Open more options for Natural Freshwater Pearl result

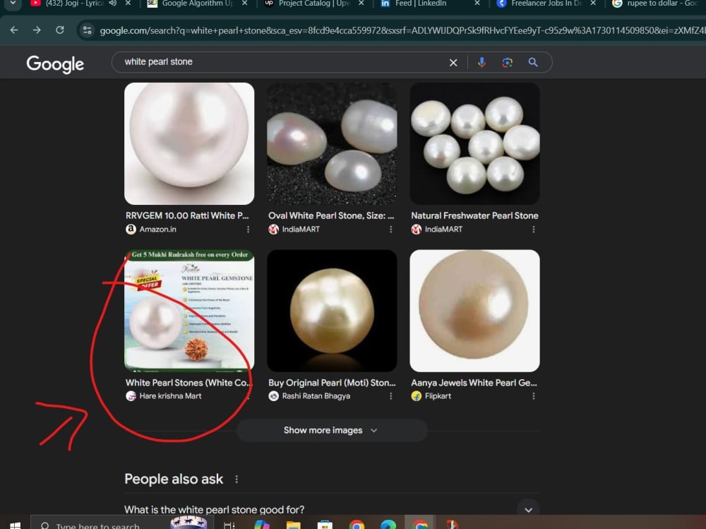point(534,230)
